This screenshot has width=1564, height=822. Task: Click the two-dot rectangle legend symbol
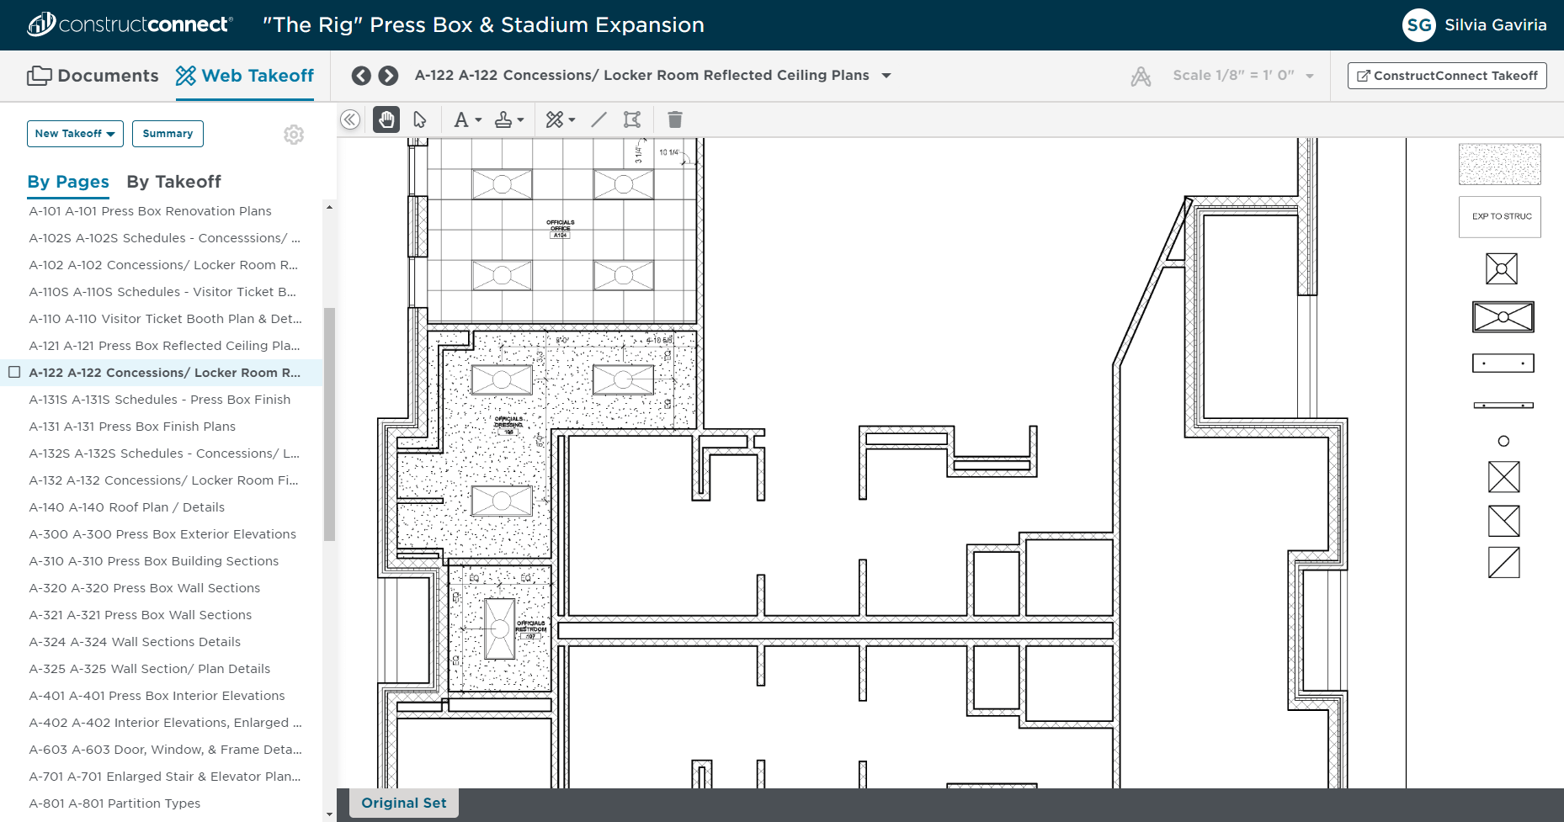[x=1503, y=363]
